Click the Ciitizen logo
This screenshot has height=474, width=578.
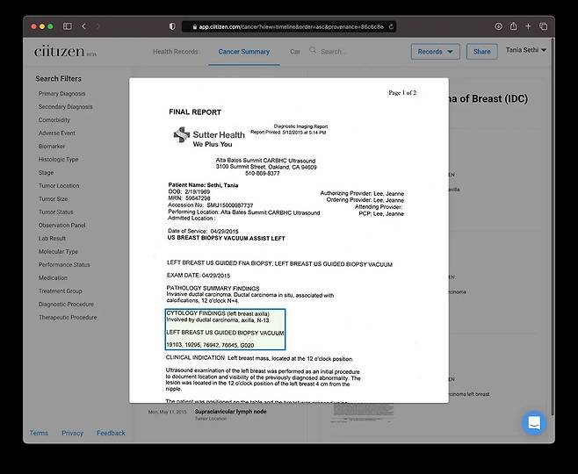tap(58, 52)
